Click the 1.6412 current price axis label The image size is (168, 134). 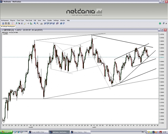pyautogui.click(x=162, y=57)
